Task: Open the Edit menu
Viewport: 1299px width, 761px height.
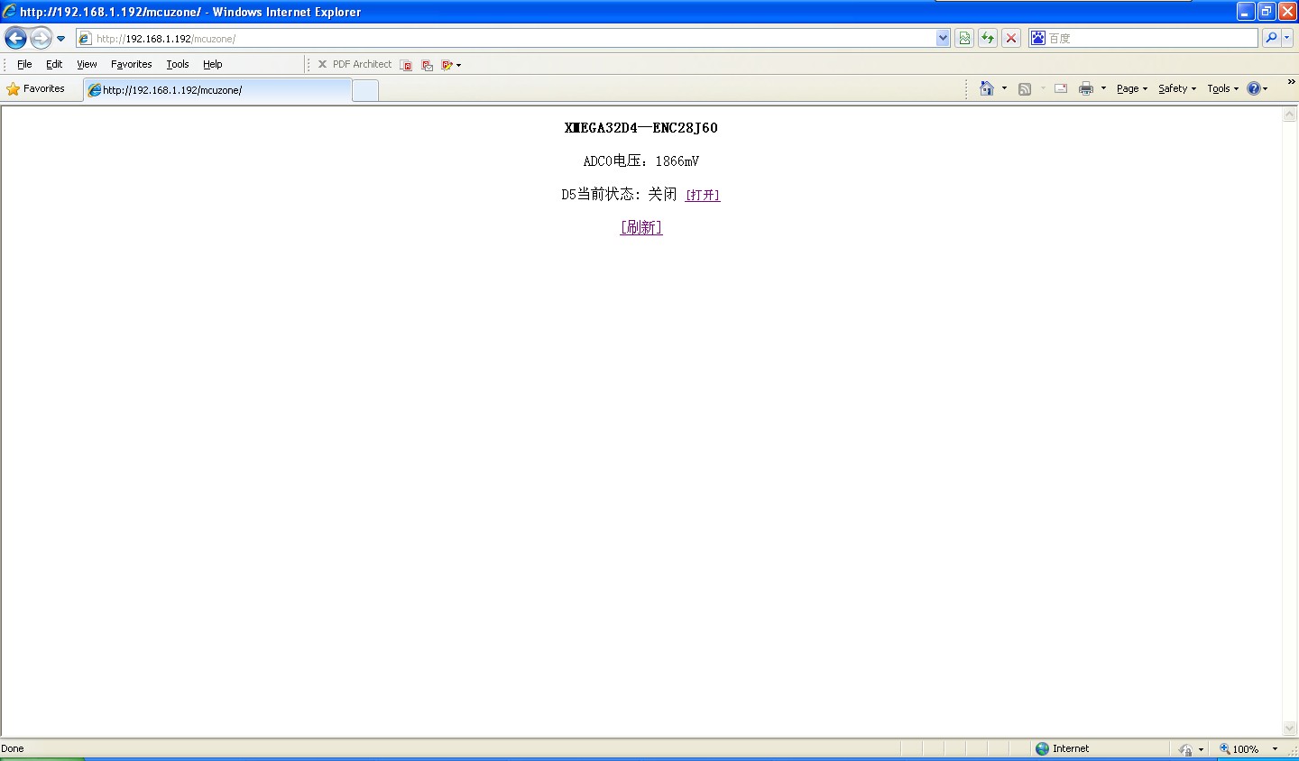Action: [54, 64]
